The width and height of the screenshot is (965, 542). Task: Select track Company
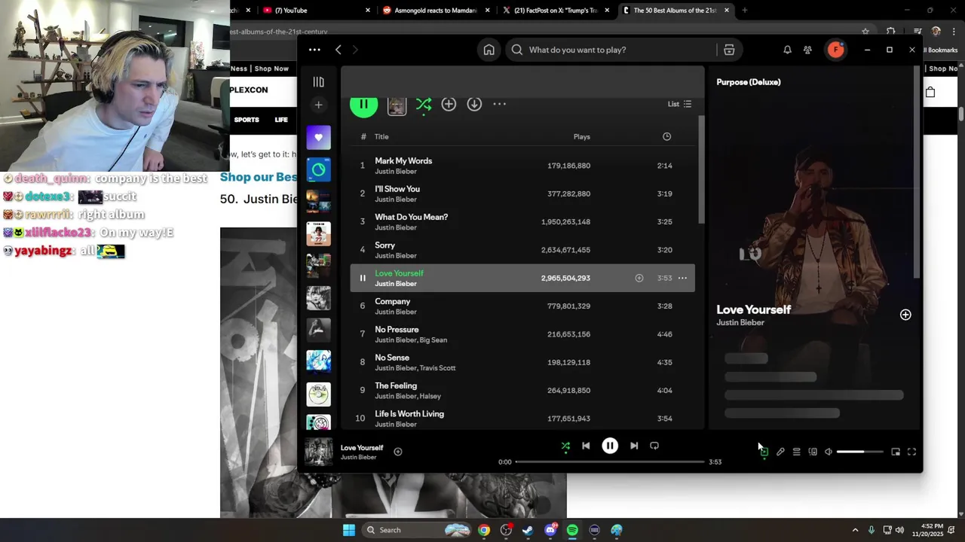(522, 306)
